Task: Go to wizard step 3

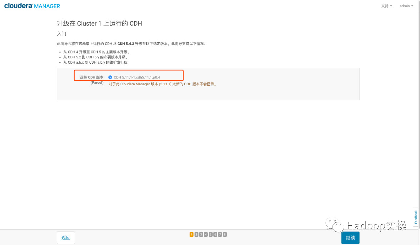Action: (x=201, y=235)
